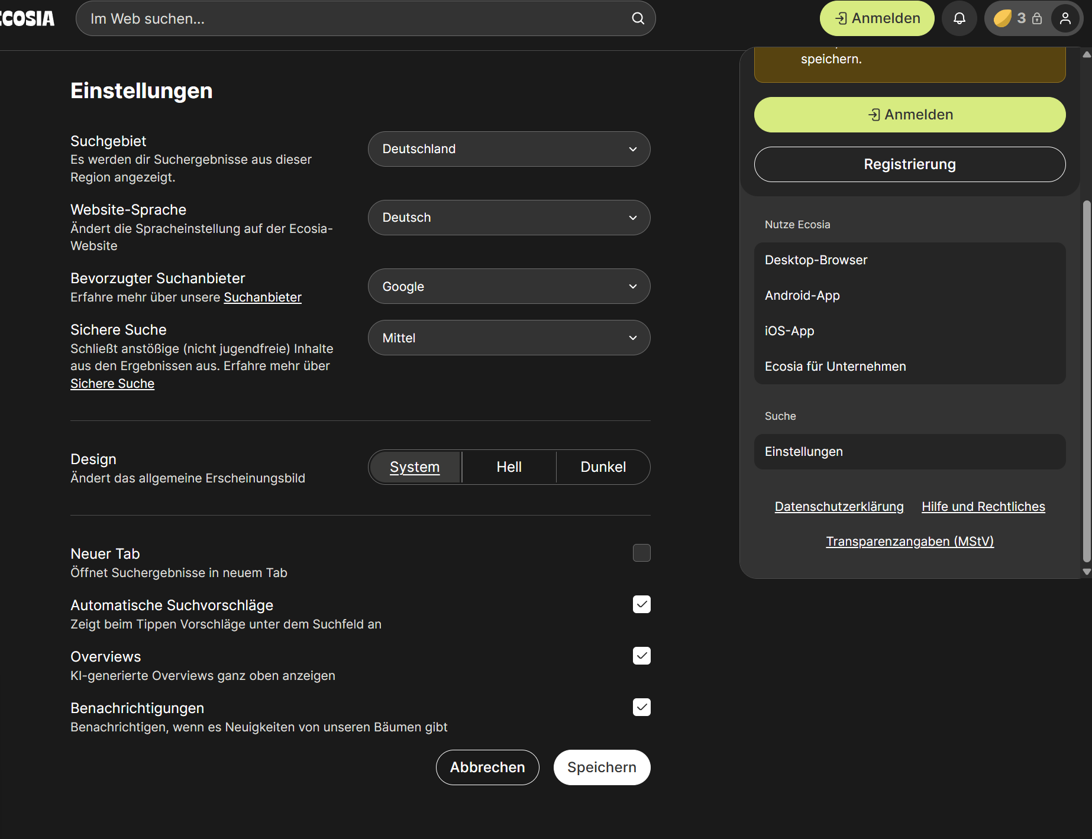Click the Speichern button
The width and height of the screenshot is (1092, 839).
(x=602, y=767)
